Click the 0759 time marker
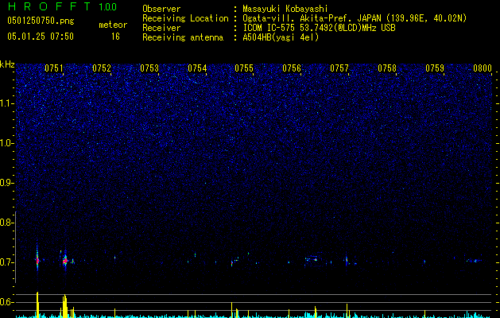The height and width of the screenshot is (318, 500). 435,68
